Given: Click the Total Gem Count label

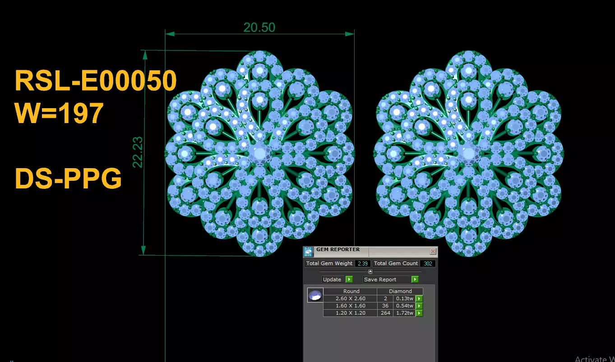Looking at the screenshot, I should coord(396,263).
